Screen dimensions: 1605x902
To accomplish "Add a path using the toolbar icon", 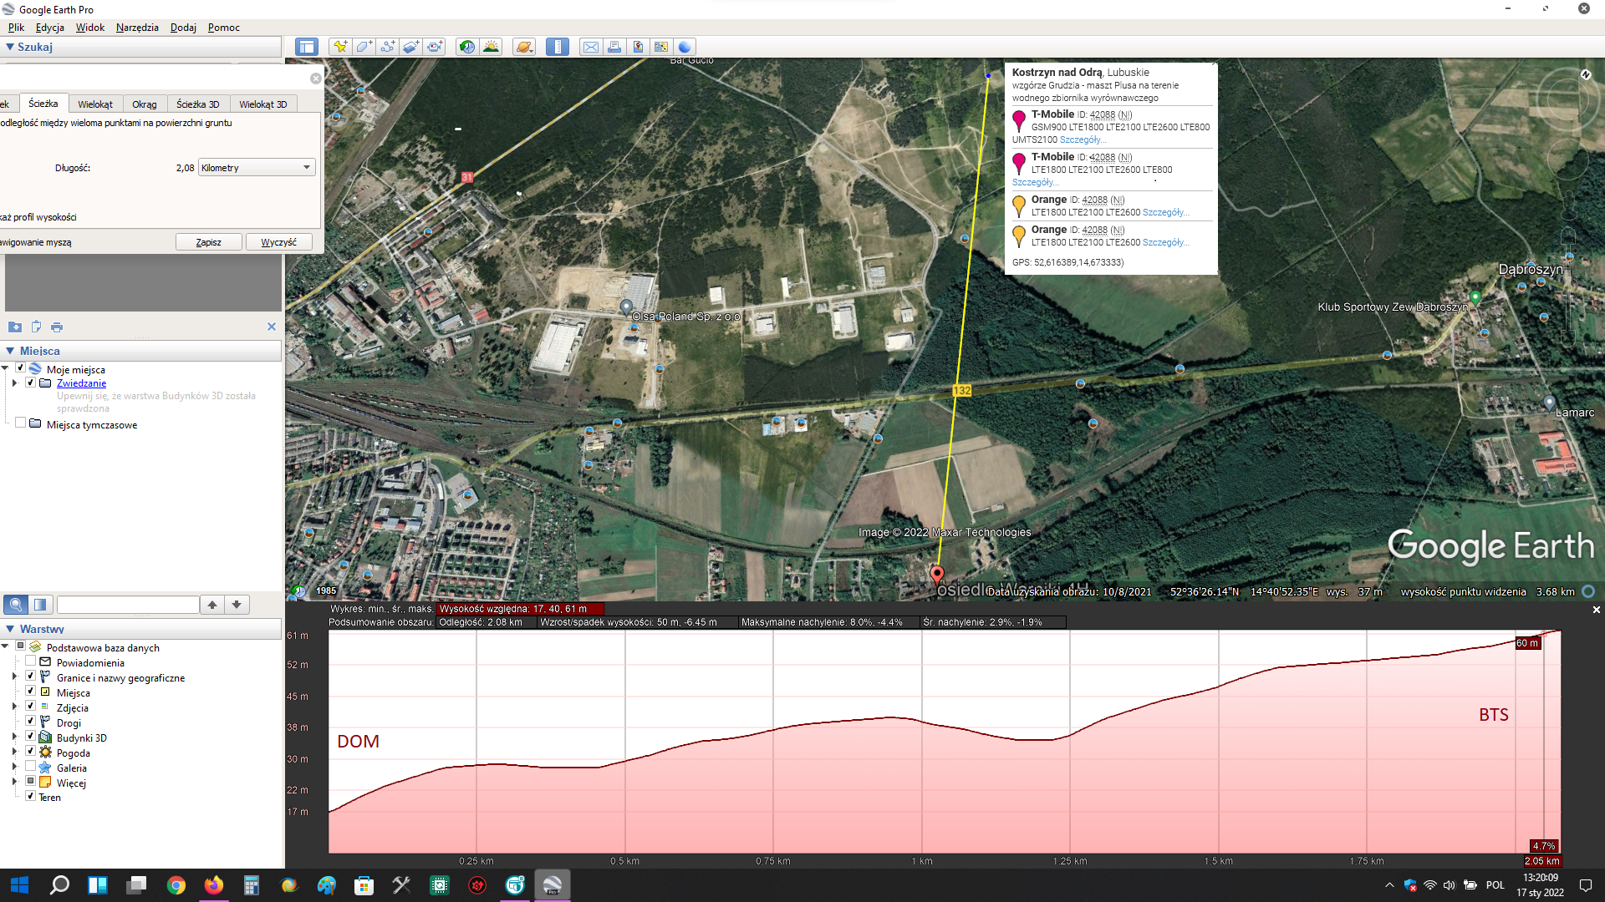I will click(387, 47).
